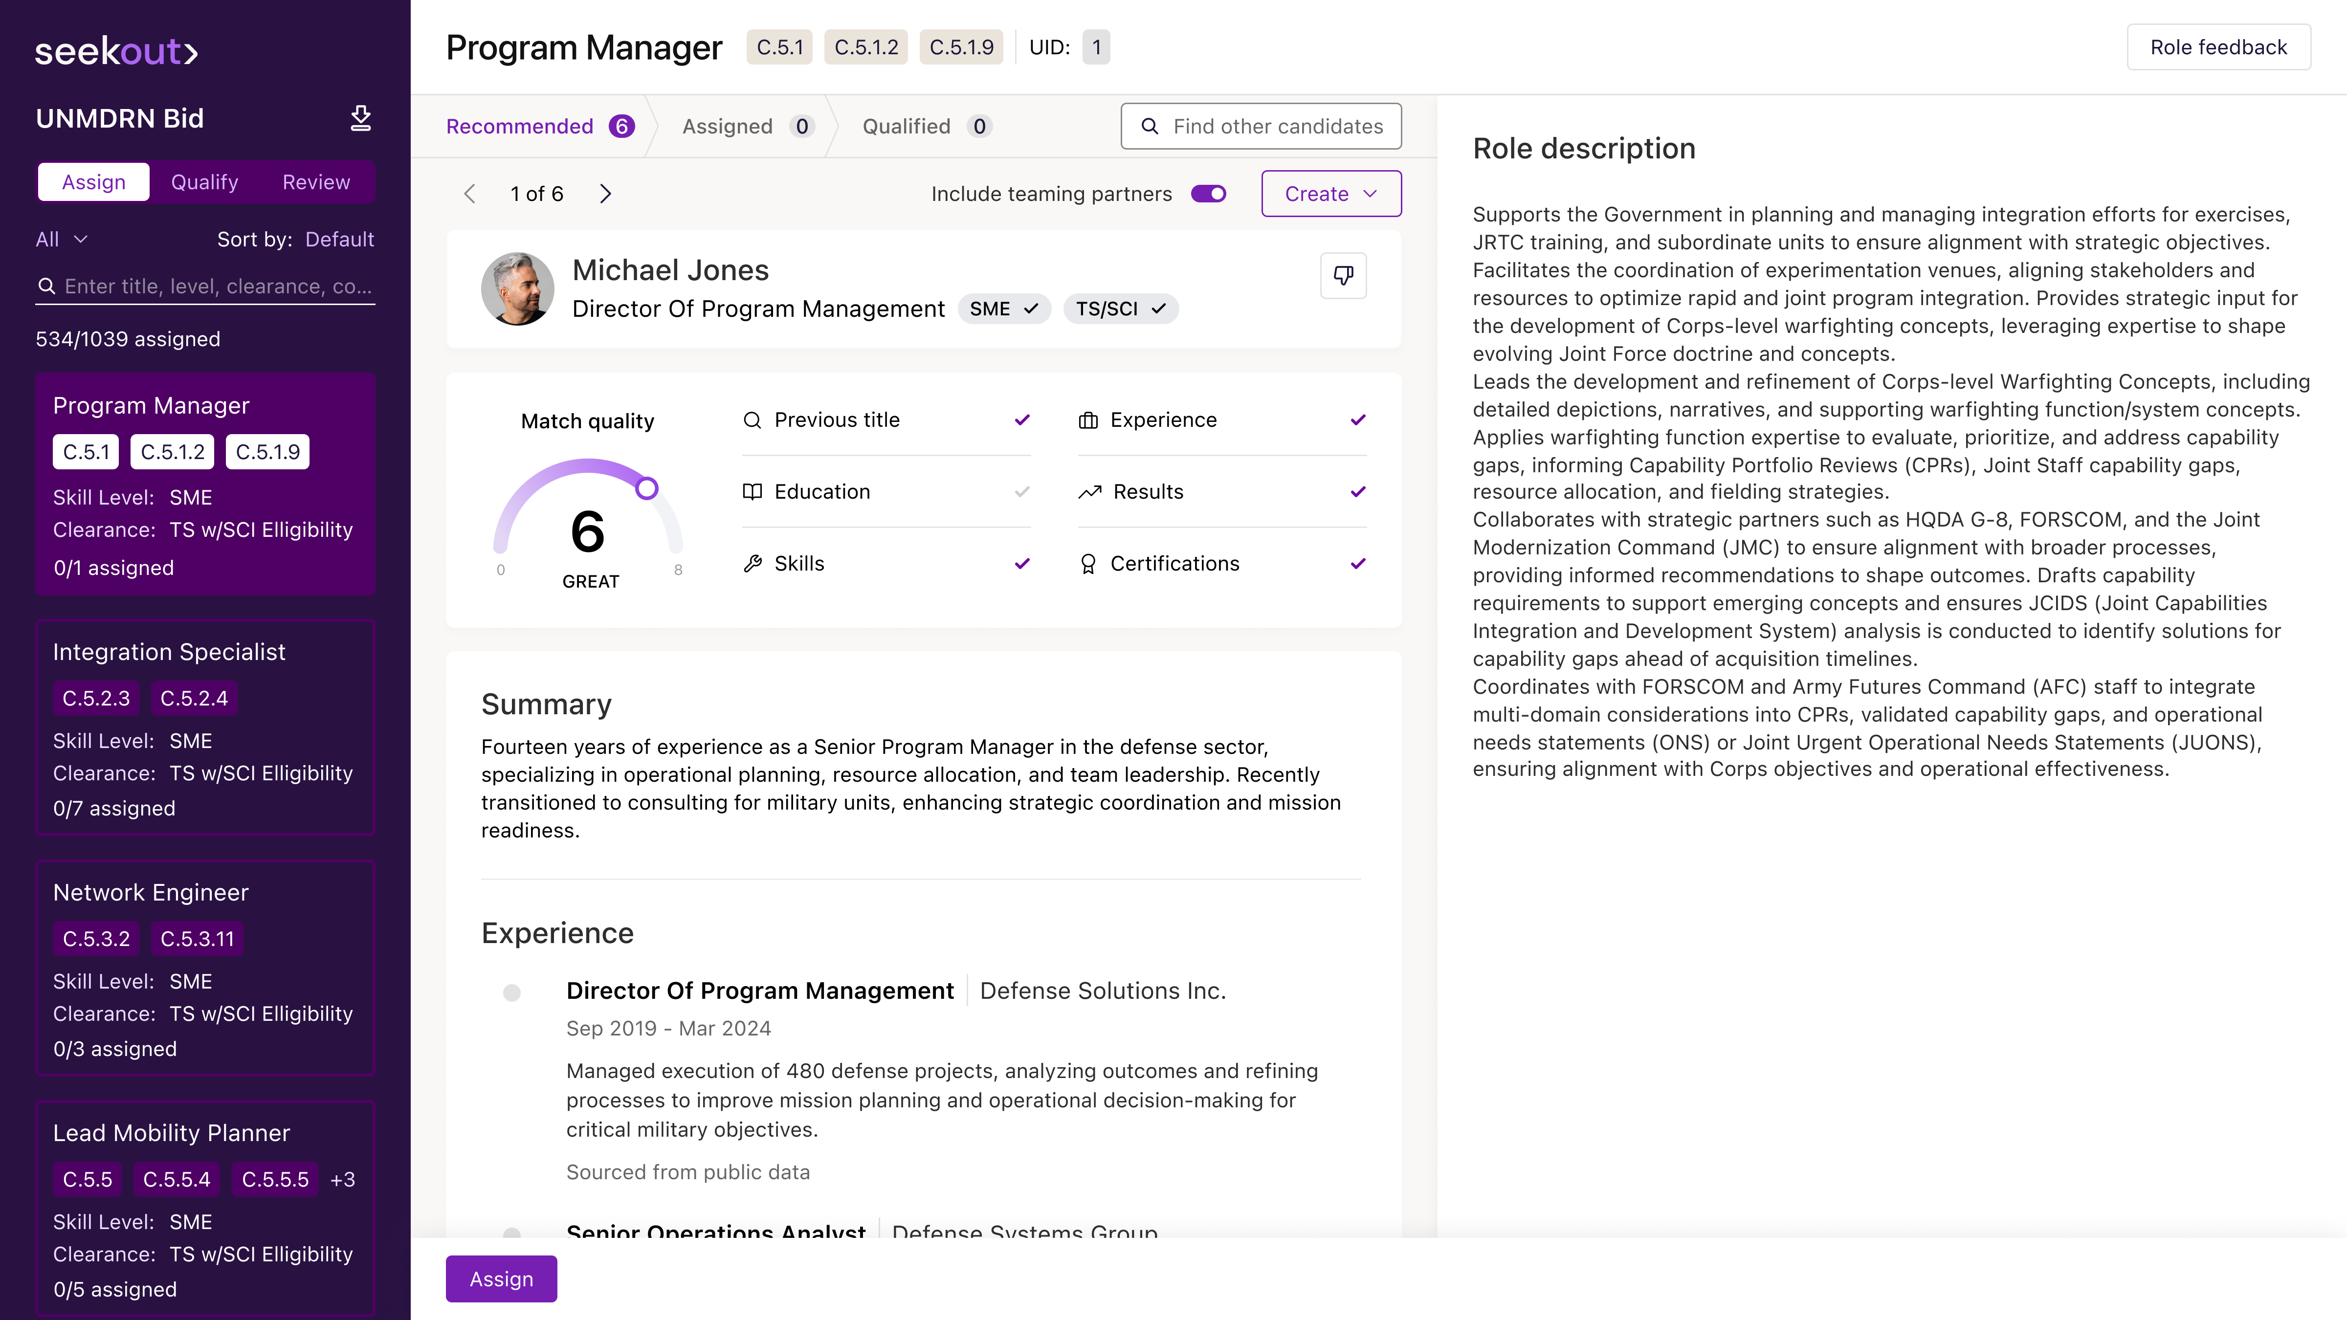Select the Review mode tab

pos(316,182)
